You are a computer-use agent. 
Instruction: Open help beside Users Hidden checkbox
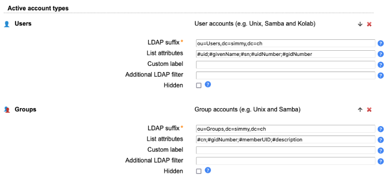[208, 84]
